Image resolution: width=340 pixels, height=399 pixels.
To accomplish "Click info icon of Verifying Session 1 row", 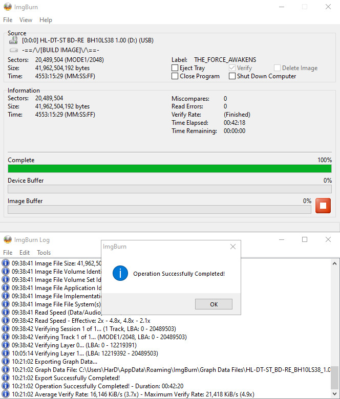I will [6, 328].
